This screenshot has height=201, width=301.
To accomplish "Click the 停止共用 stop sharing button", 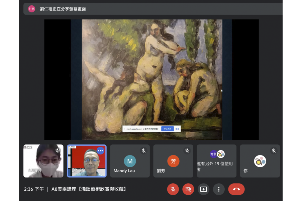I will pyautogui.click(x=167, y=129).
